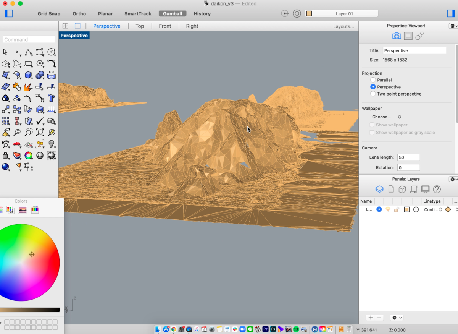Open the Layers panel gear menu
458x334 pixels.
[453, 179]
